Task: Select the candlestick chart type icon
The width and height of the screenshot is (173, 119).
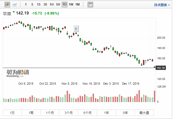Action: [7, 4]
